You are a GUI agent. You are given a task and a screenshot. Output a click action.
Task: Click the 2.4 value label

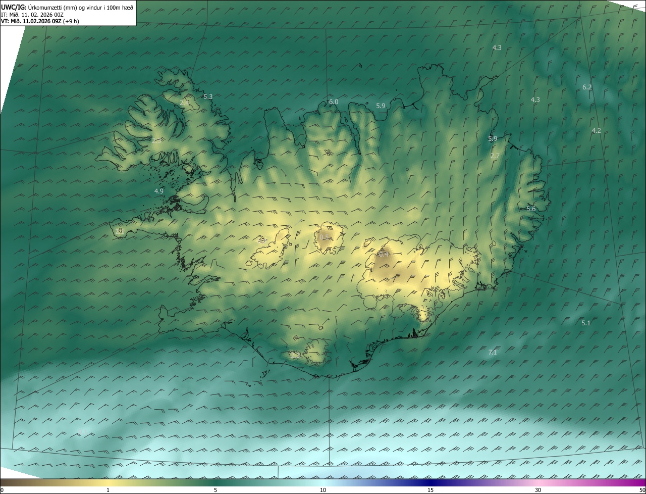[x=185, y=103]
